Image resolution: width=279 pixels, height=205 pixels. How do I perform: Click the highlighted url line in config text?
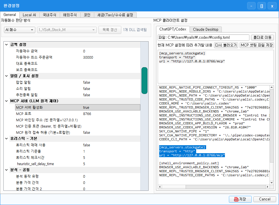coord(192,155)
